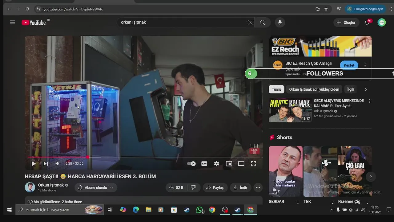Go to the YouTube home logo
The height and width of the screenshot is (222, 394).
coord(34,23)
